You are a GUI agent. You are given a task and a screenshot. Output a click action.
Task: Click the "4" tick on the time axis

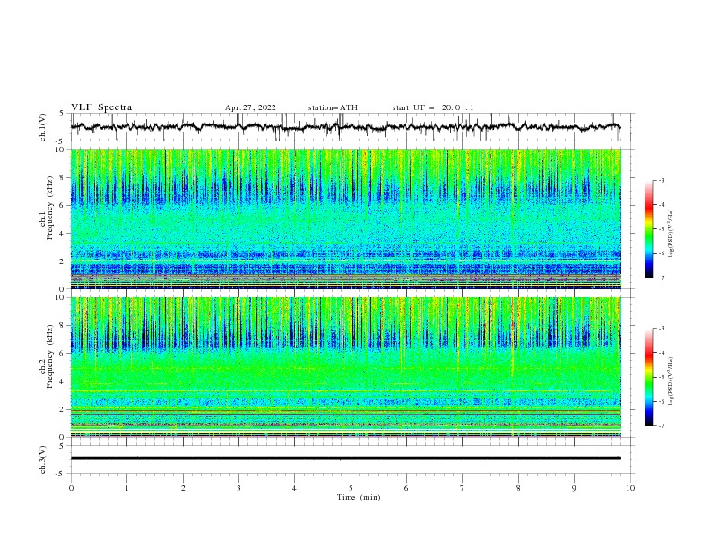(294, 488)
